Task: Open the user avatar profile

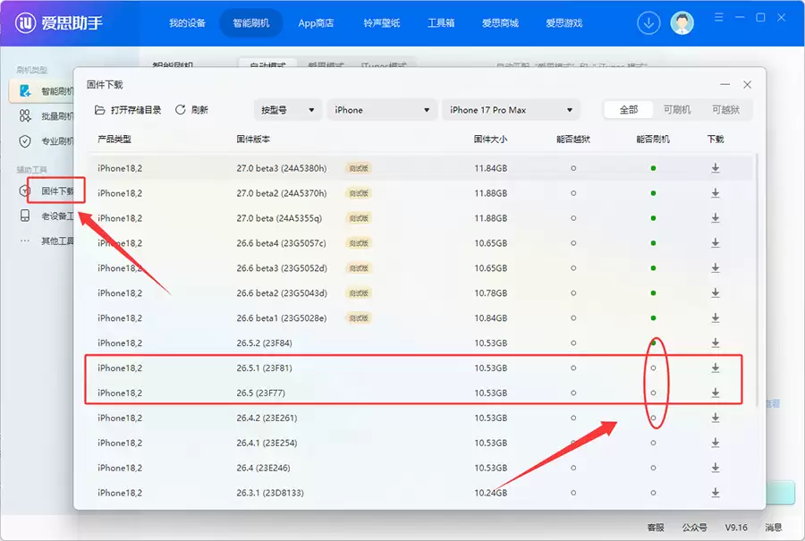Action: 682,23
